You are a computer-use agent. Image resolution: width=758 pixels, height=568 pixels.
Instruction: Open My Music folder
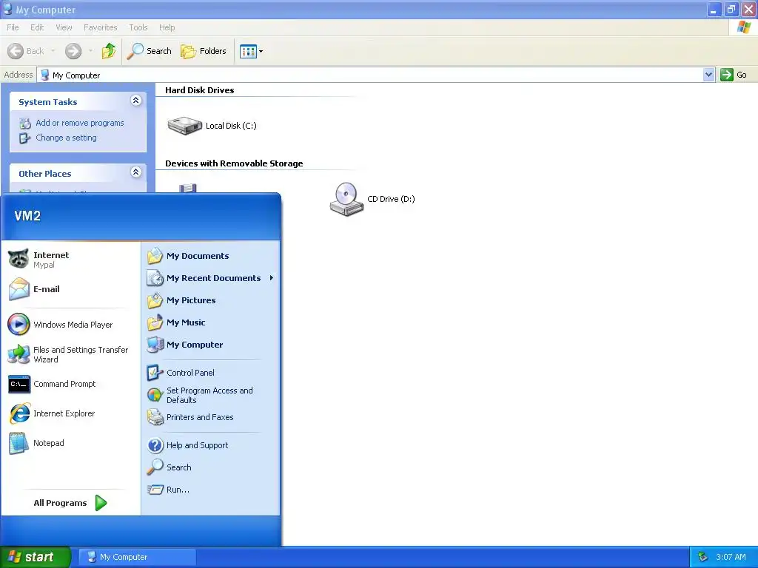click(210, 322)
